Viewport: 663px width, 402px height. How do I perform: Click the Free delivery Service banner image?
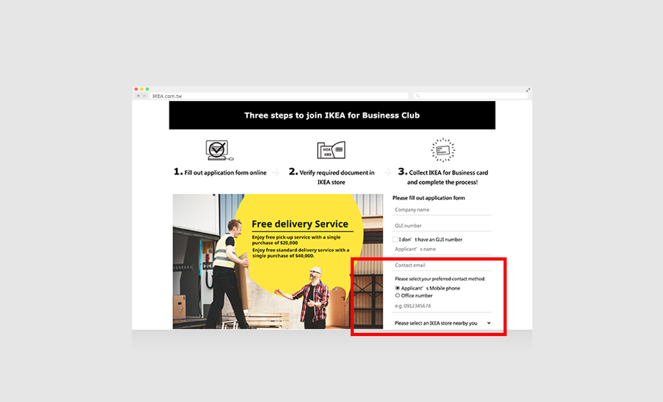click(277, 262)
